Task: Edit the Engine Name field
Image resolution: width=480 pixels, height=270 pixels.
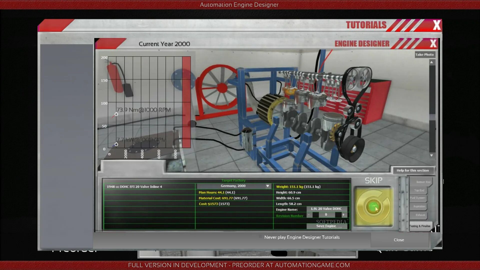Action: click(x=326, y=209)
